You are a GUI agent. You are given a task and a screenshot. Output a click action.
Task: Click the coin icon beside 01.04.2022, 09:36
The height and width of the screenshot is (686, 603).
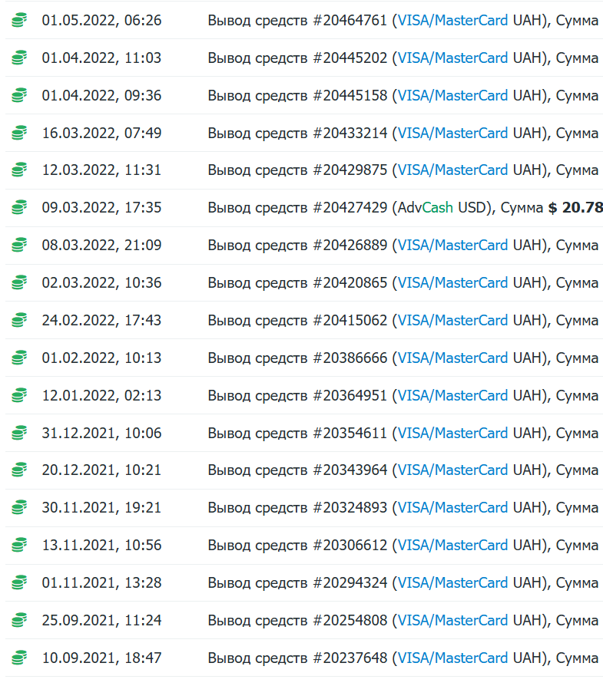tap(19, 96)
